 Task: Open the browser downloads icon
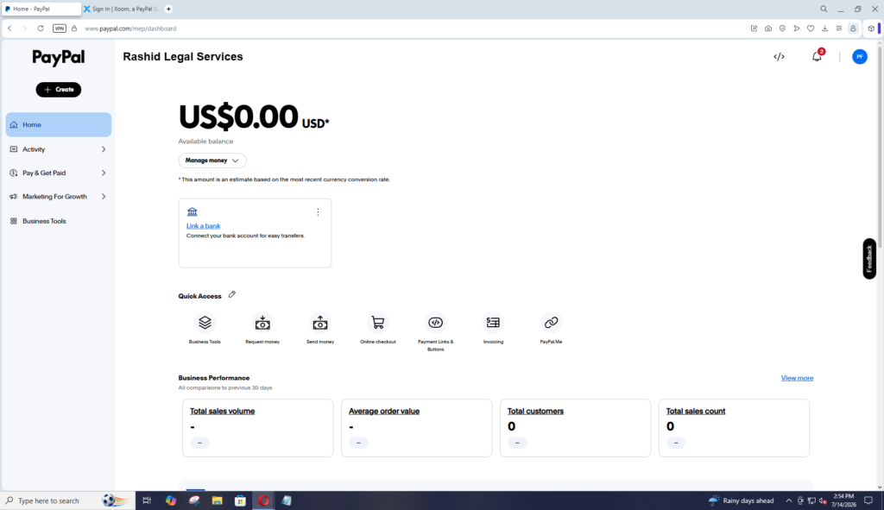pyautogui.click(x=824, y=28)
